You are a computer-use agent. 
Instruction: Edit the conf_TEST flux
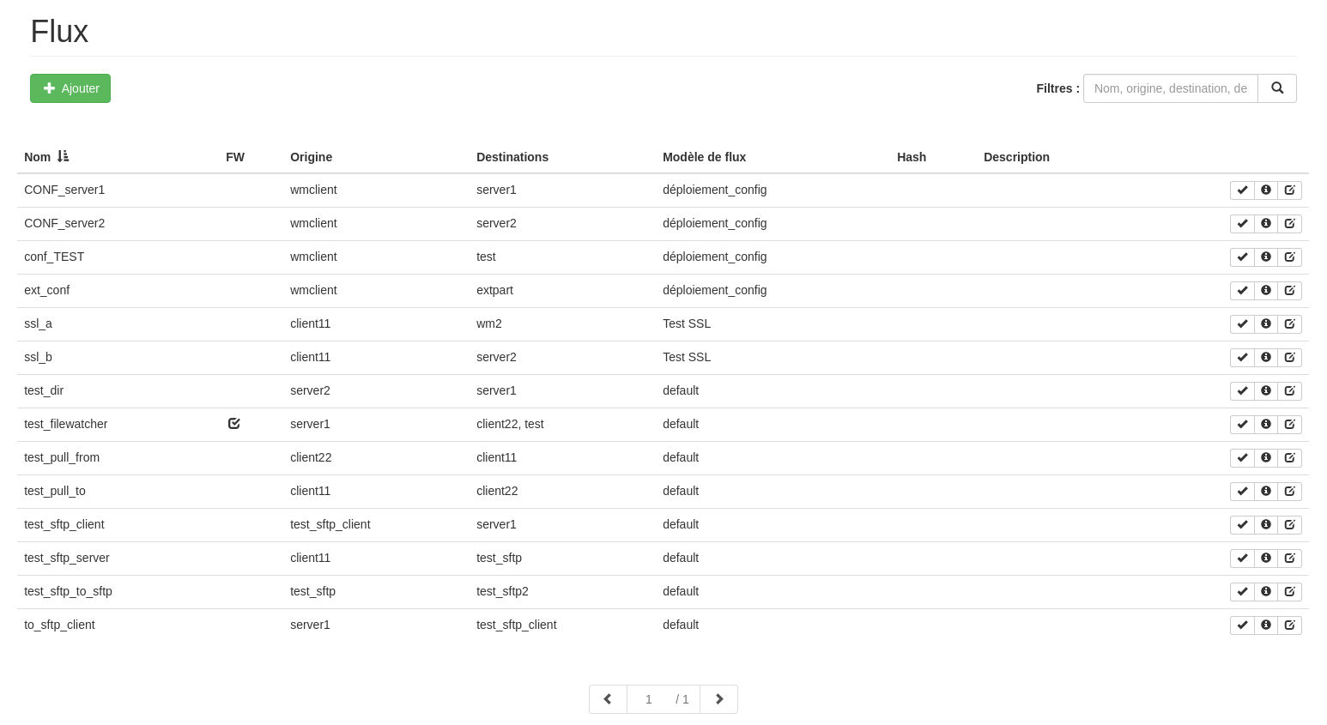click(x=1290, y=257)
